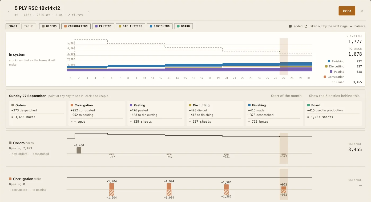This screenshot has height=202, width=371.
Task: Toggle the BOARD series filter
Action: (183, 26)
